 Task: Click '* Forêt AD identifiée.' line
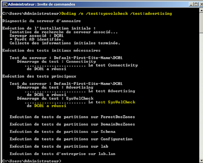pos(37,39)
